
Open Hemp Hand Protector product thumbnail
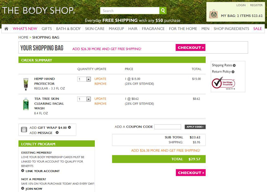tap(26, 84)
